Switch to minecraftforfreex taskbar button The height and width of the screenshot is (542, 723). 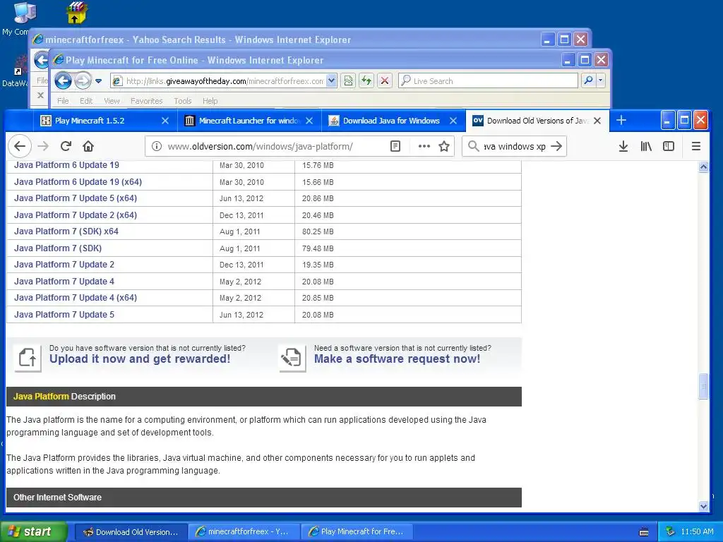tap(244, 532)
